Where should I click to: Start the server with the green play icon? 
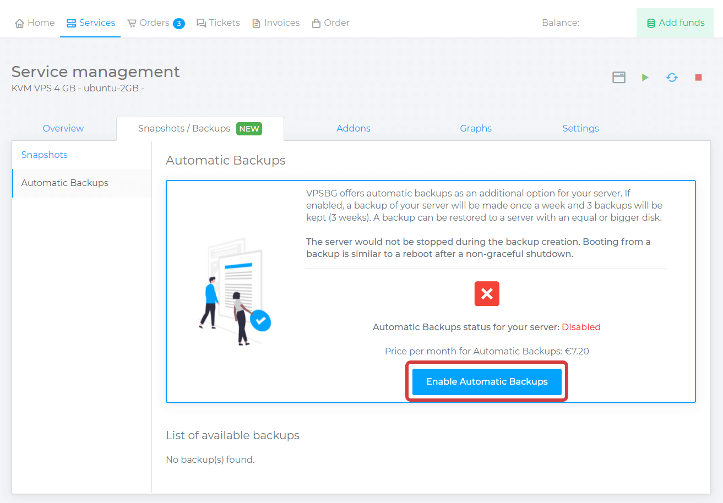[x=645, y=78]
